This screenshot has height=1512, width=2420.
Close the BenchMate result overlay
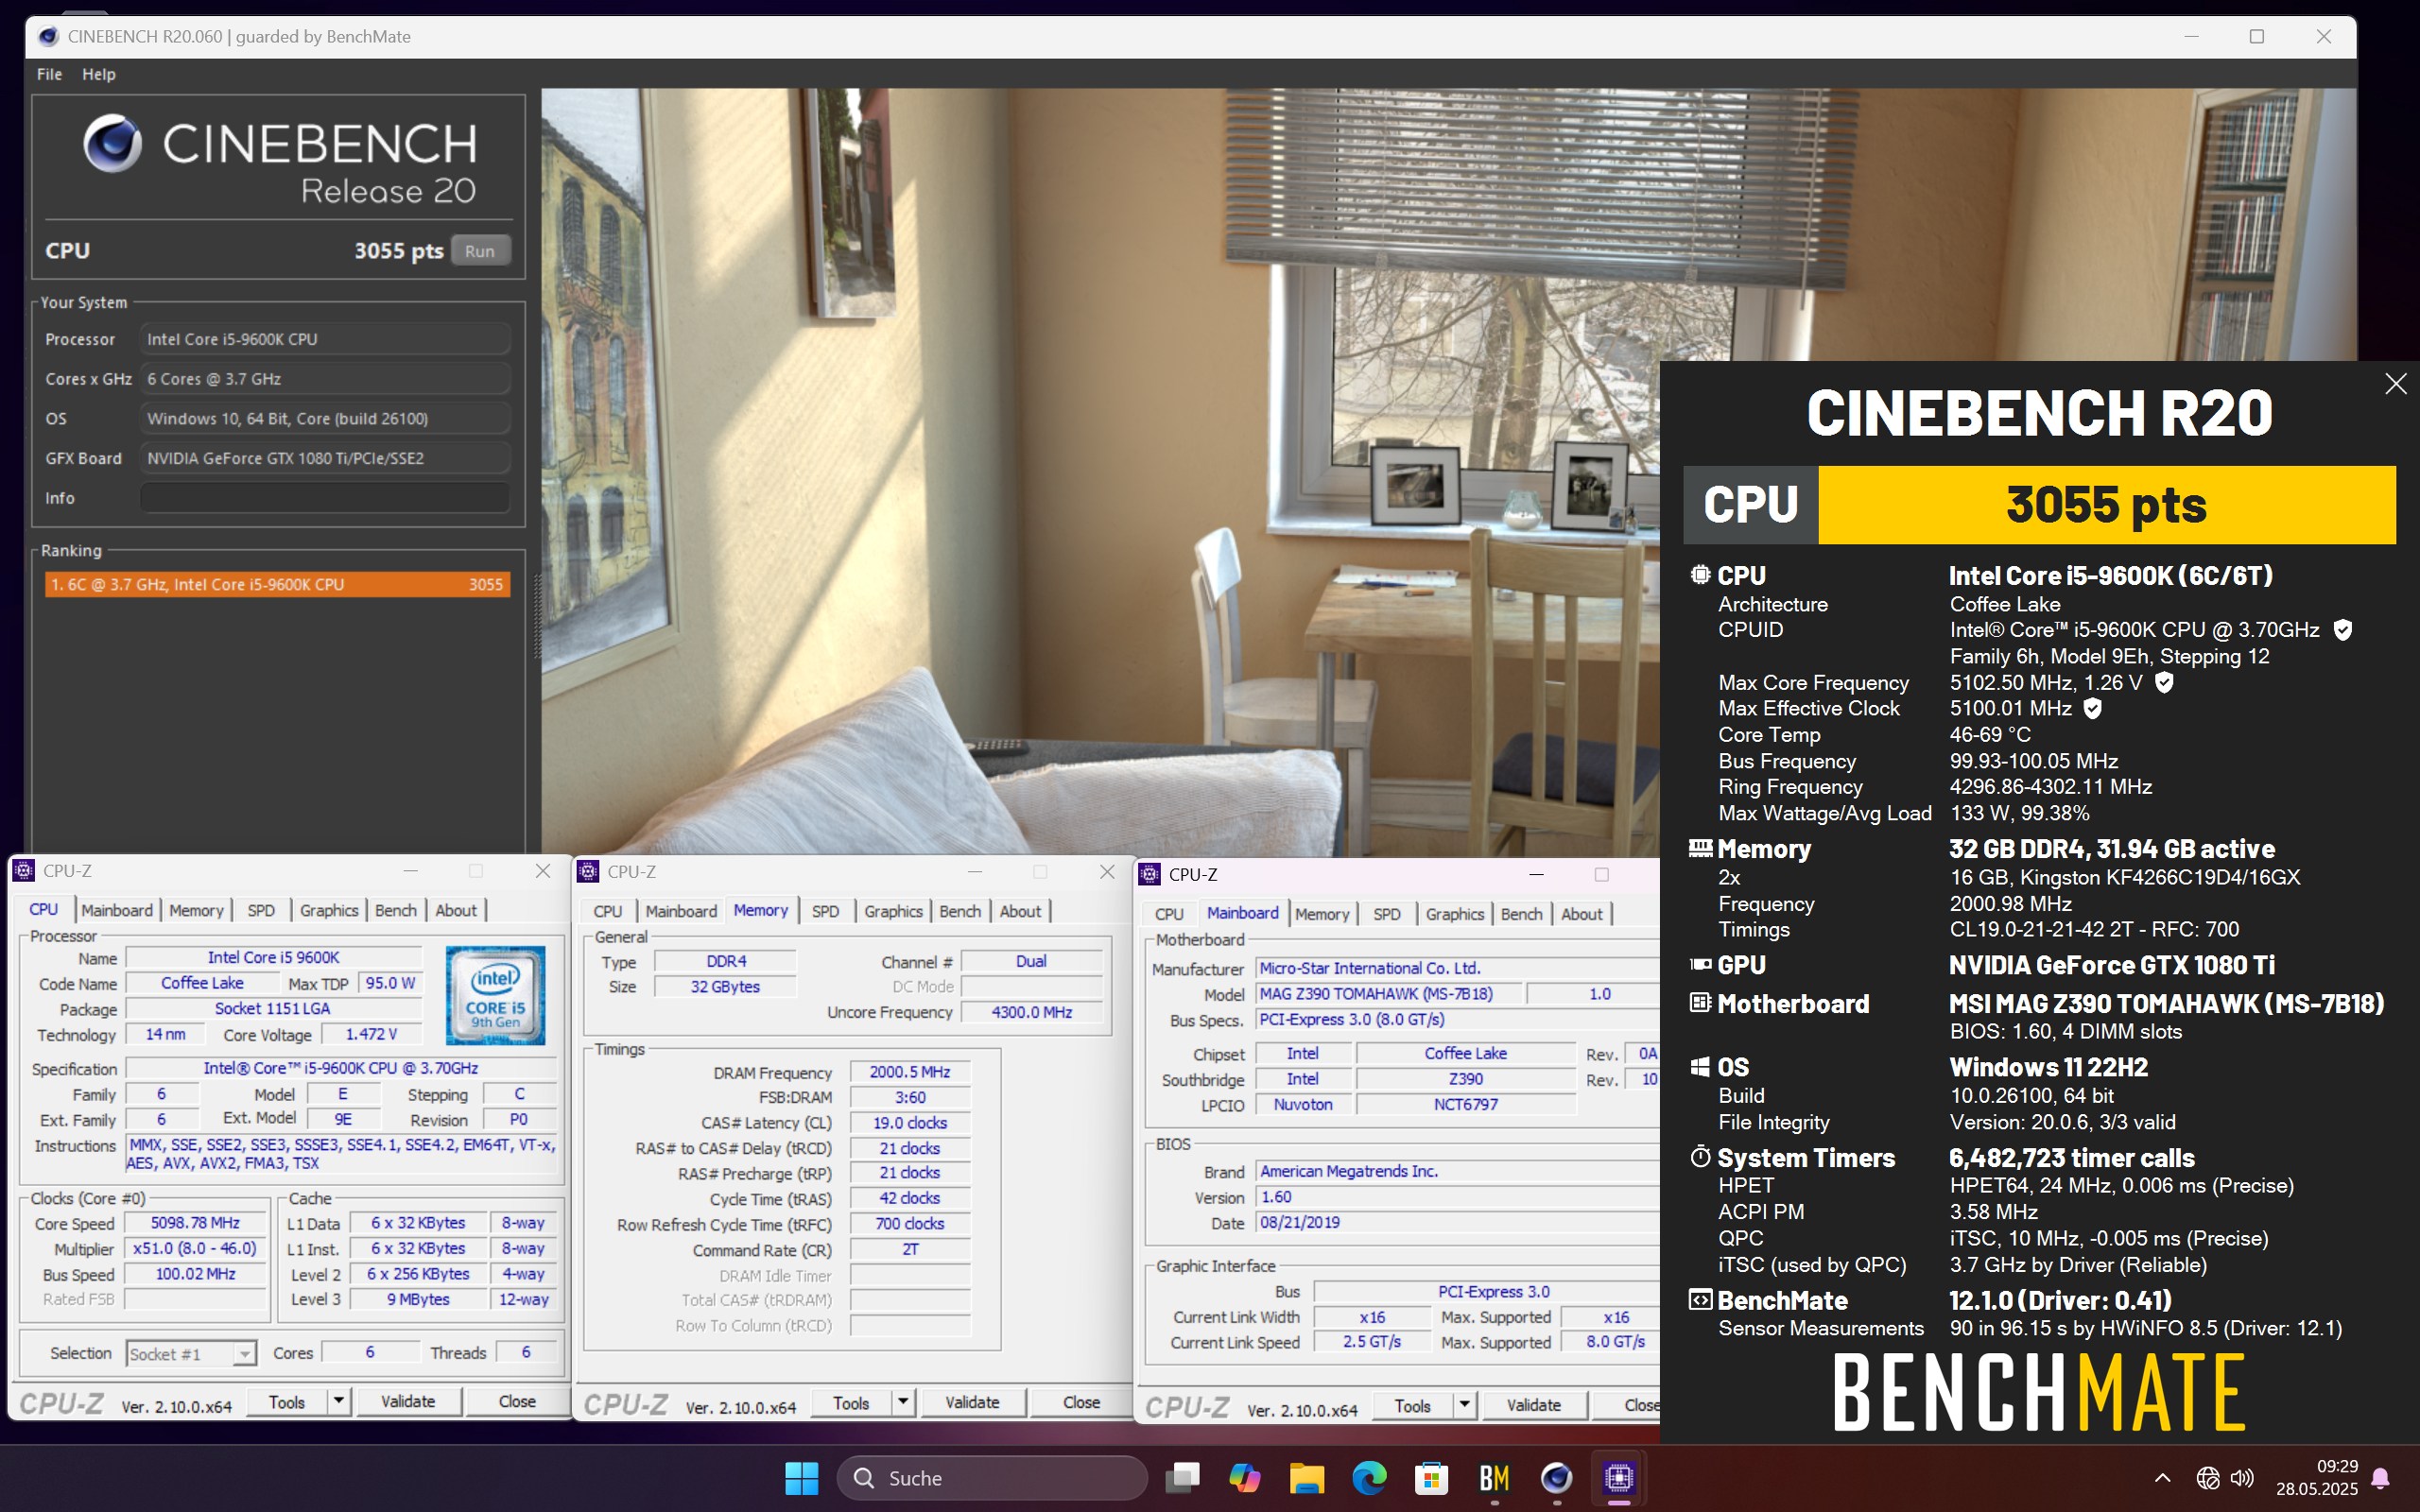click(x=2395, y=384)
